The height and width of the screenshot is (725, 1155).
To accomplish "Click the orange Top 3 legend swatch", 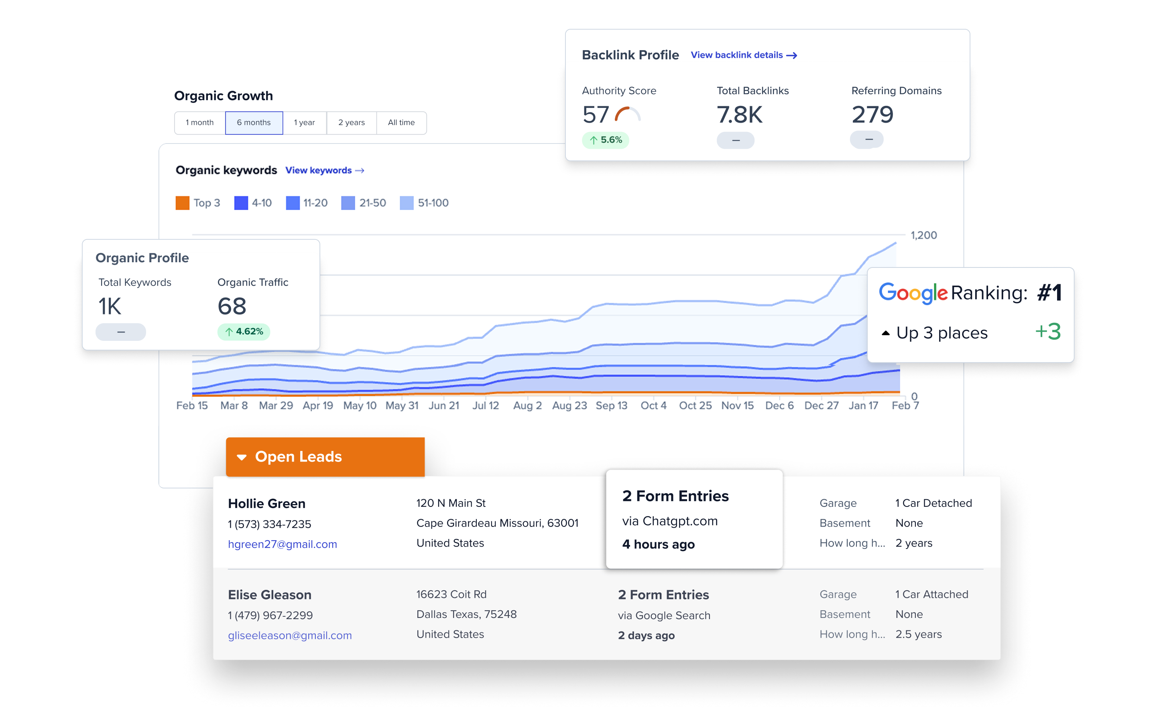I will click(182, 203).
